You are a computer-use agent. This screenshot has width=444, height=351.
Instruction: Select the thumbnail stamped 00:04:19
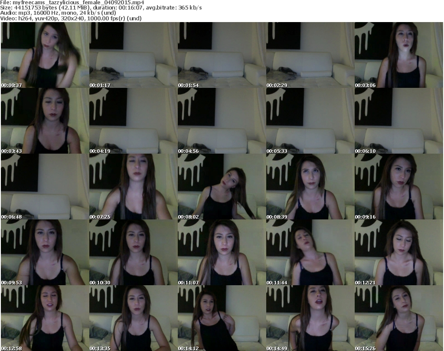134,121
